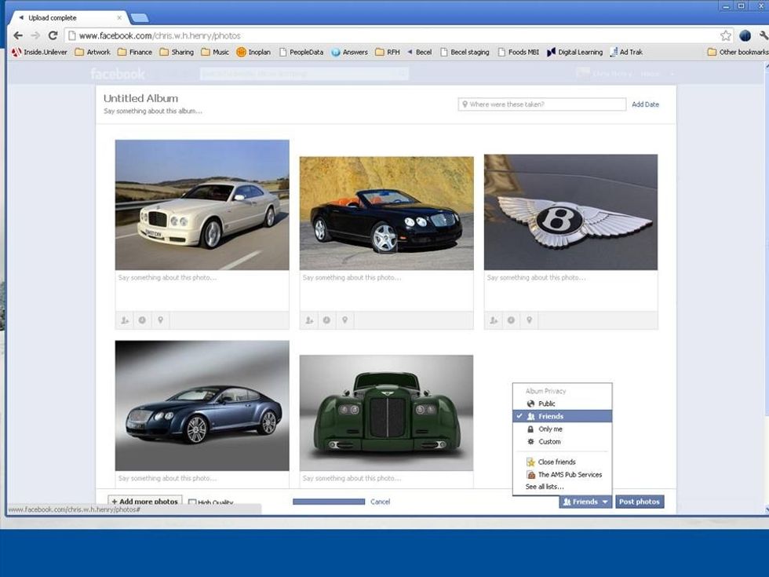Open PeopleData bookmark
Screen dimensions: 769x577
(x=301, y=52)
